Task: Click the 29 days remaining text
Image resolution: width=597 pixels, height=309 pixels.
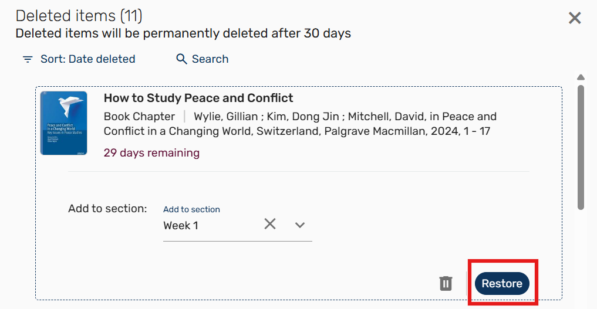Action: tap(151, 153)
